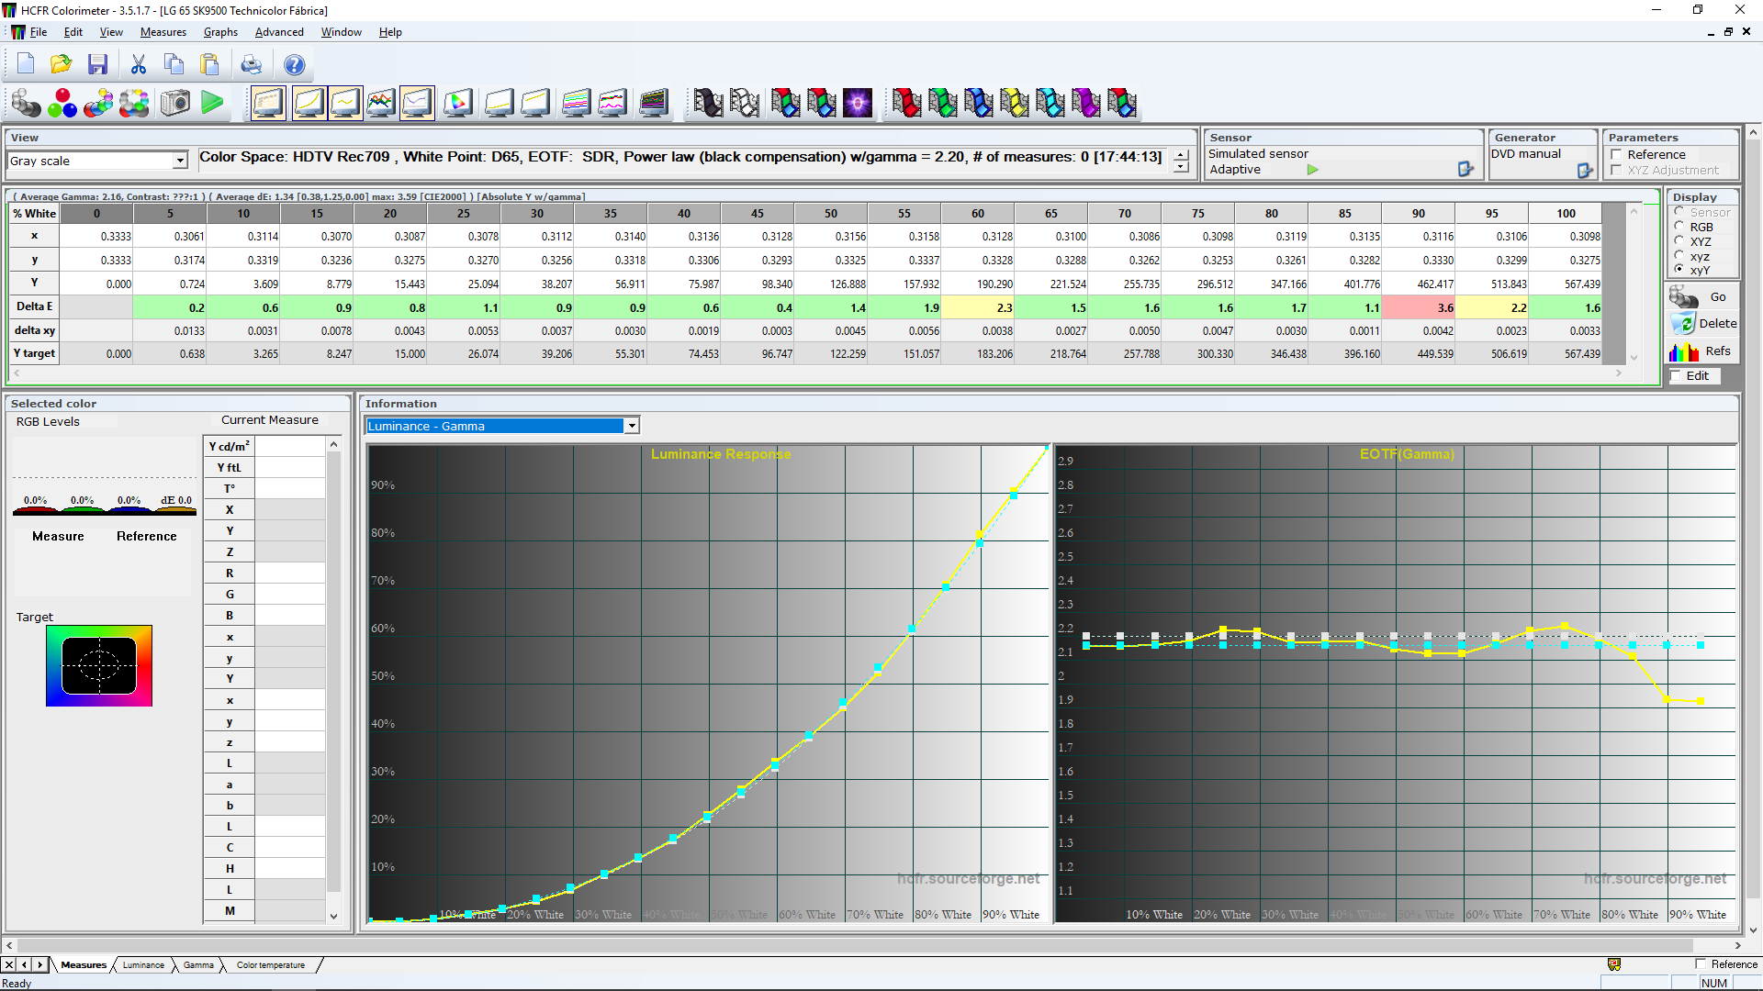Select the RGB display radio button
Screen dimensions: 1763x991
pyautogui.click(x=1679, y=227)
